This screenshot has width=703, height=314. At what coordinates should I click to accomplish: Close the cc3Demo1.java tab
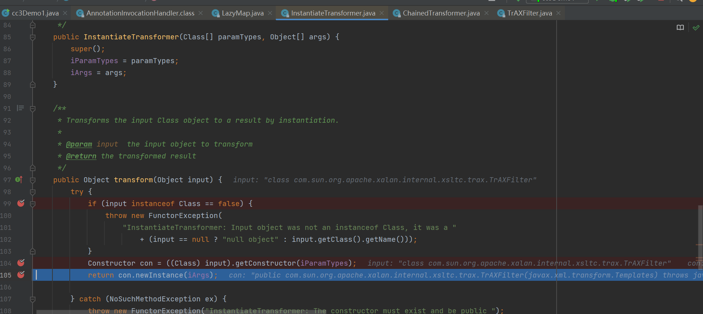coord(65,13)
